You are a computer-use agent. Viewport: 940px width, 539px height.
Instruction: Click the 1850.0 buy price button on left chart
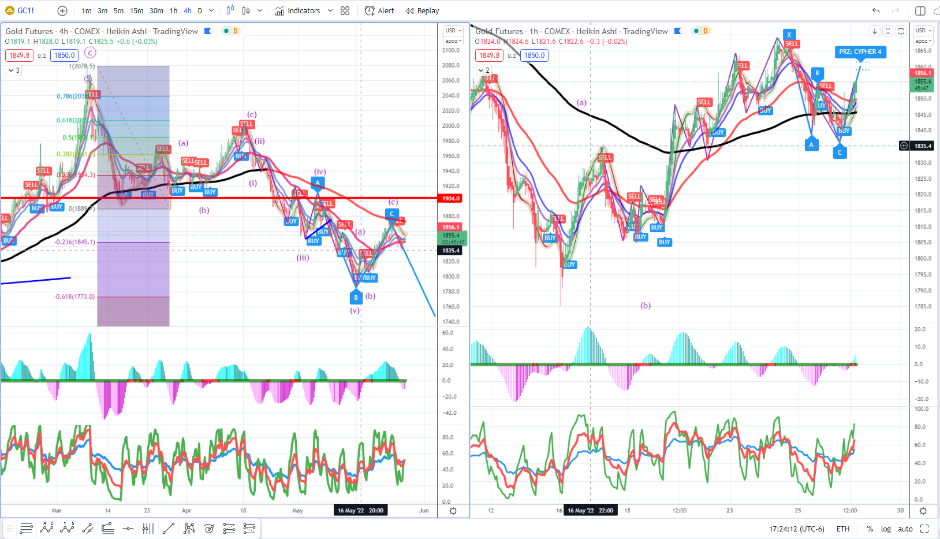point(65,55)
